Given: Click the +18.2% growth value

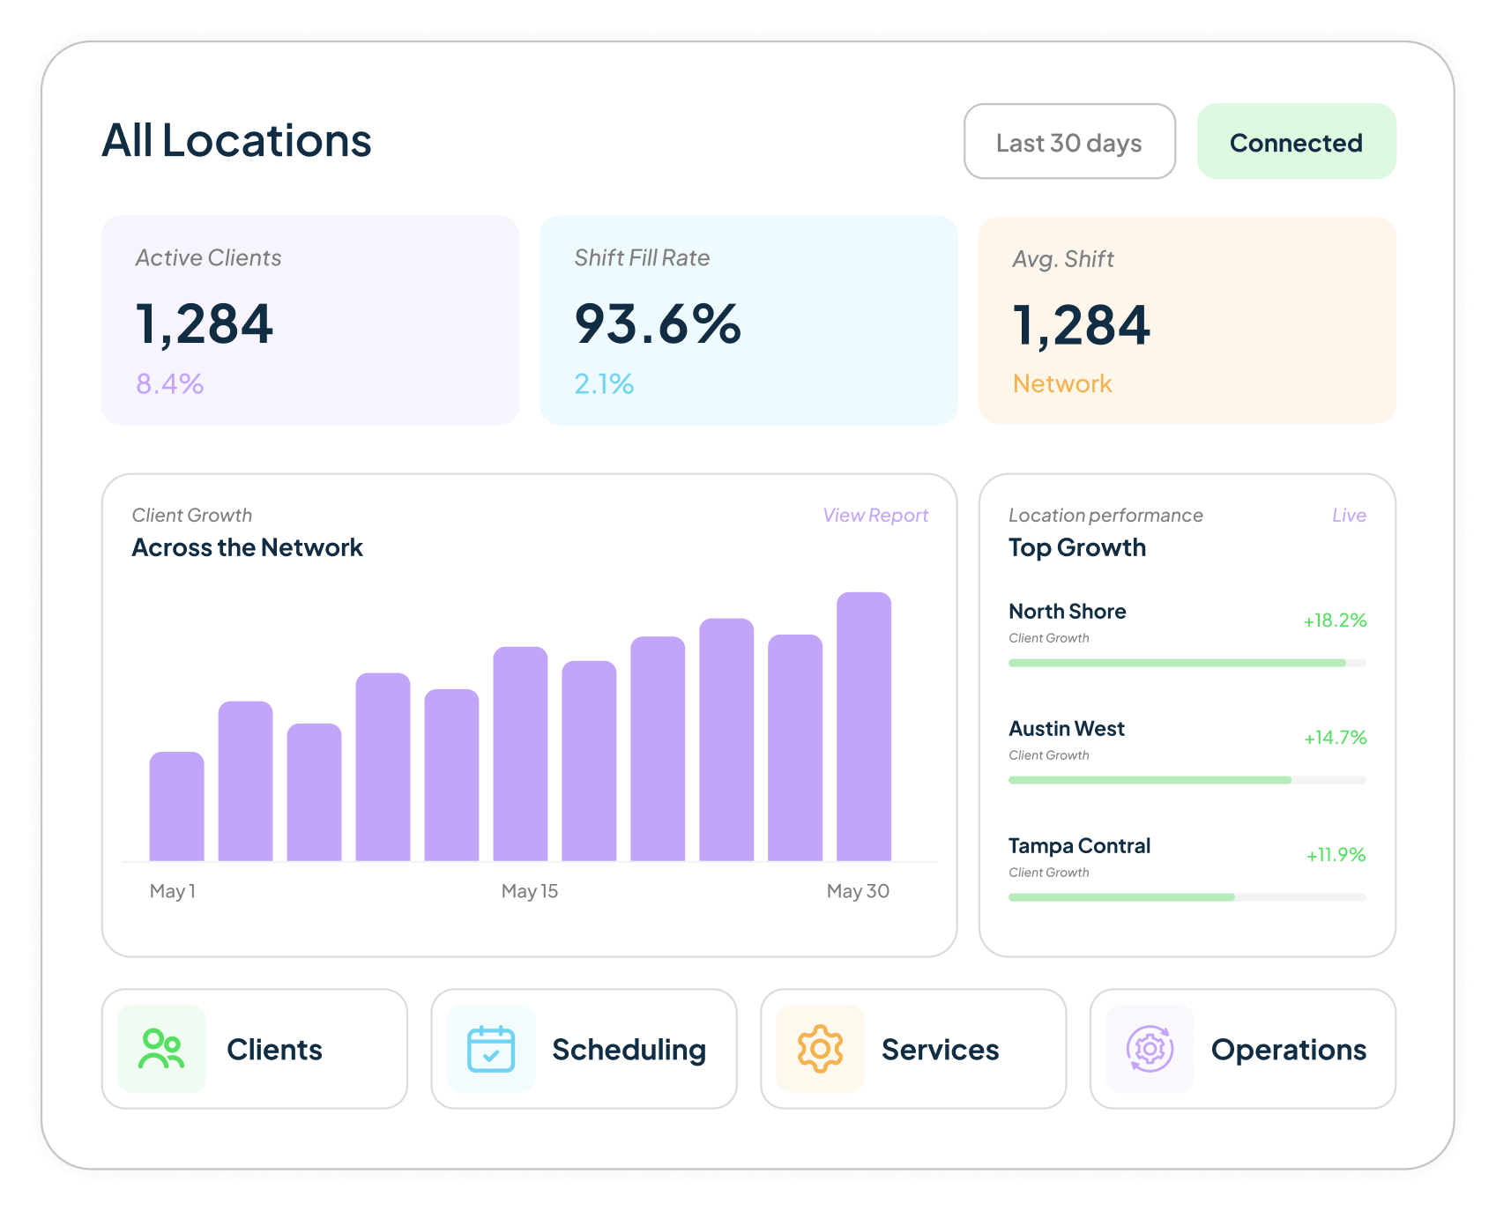Looking at the screenshot, I should [x=1335, y=620].
